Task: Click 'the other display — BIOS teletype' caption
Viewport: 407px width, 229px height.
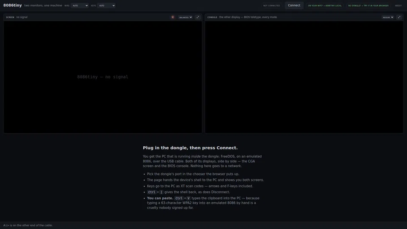Action: point(248,17)
